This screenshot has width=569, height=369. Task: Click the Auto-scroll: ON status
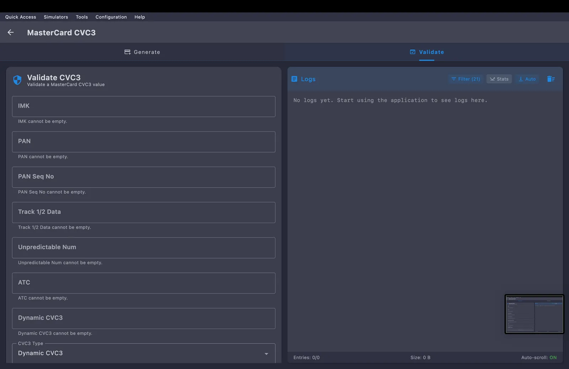click(x=539, y=358)
